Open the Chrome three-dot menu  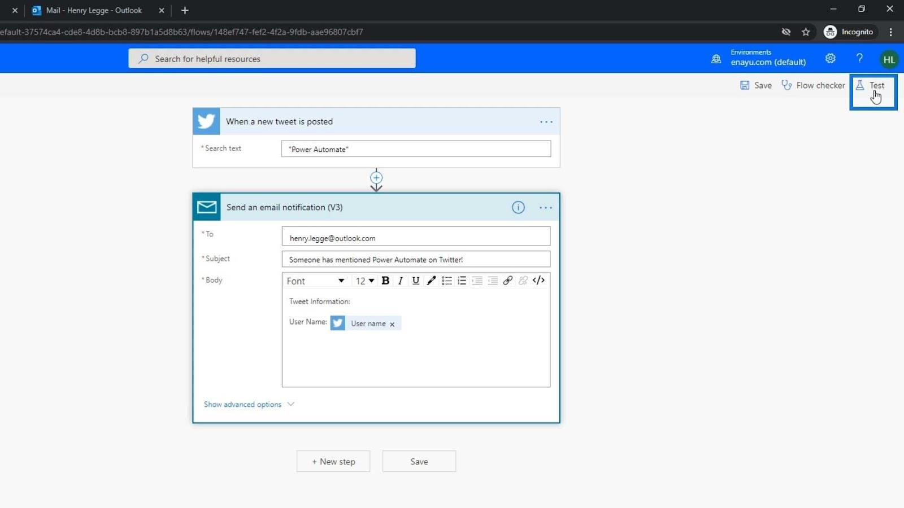pyautogui.click(x=891, y=32)
